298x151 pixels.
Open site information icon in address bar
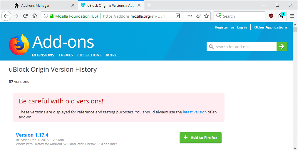pyautogui.click(x=46, y=16)
